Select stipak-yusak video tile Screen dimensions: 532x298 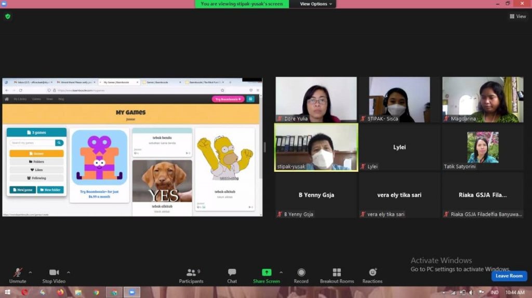316,147
